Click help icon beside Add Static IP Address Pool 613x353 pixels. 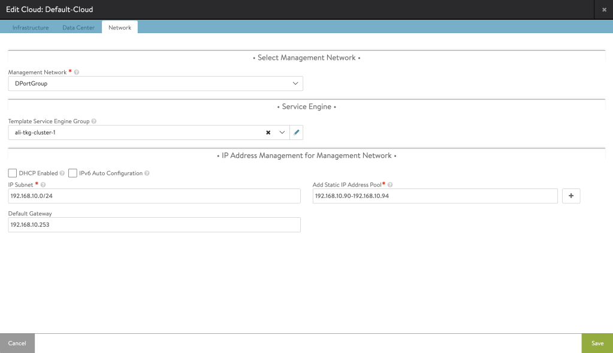tap(390, 184)
